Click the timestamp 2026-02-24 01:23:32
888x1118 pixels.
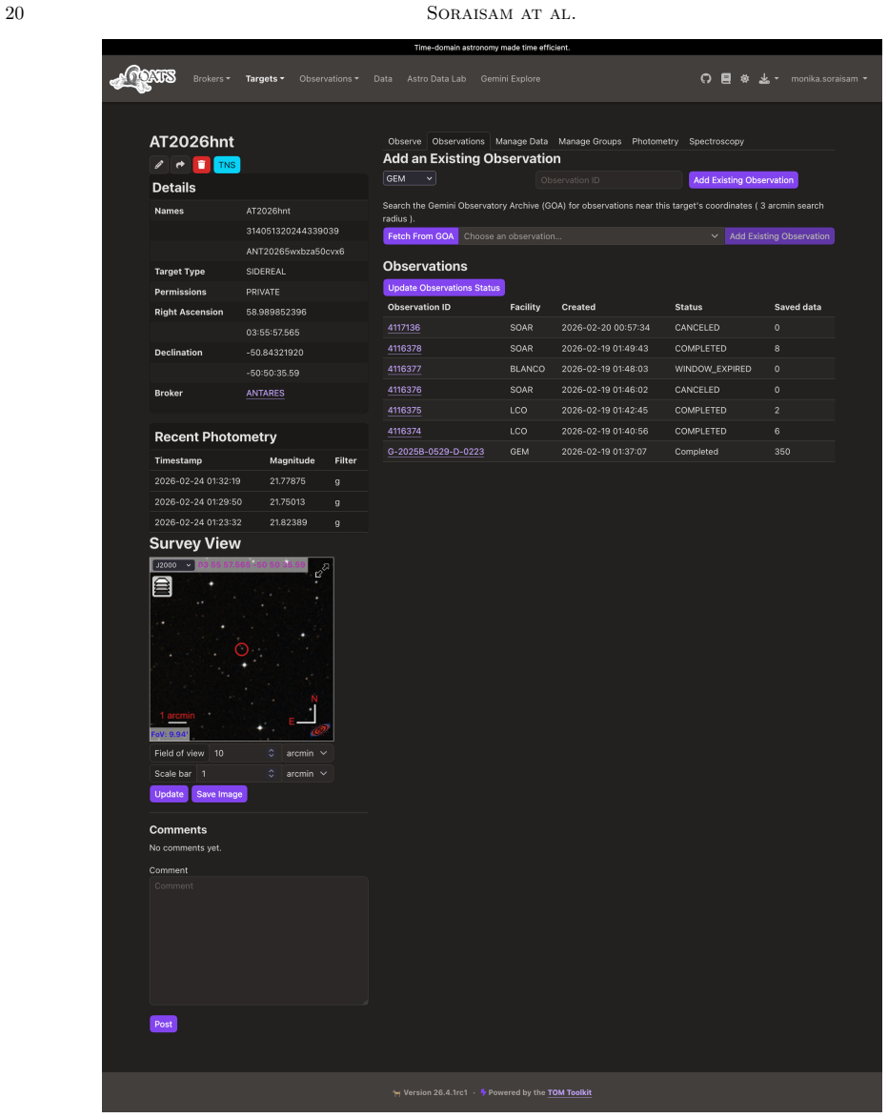pos(198,522)
